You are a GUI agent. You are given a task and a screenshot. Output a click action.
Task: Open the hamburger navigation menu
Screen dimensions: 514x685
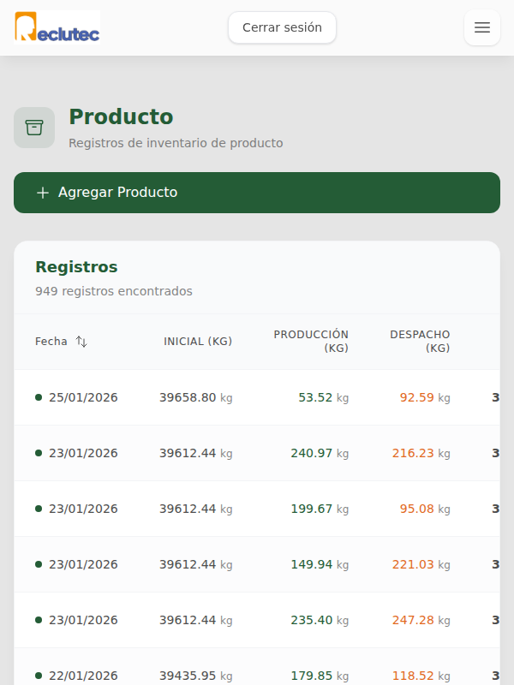pos(481,27)
